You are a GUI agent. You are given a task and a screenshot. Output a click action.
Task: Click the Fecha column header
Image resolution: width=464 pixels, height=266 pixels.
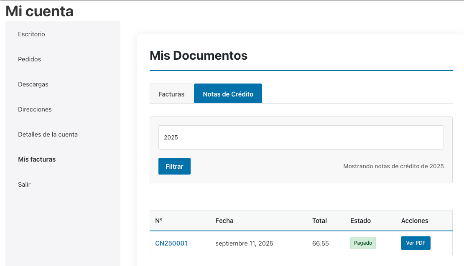pos(224,221)
